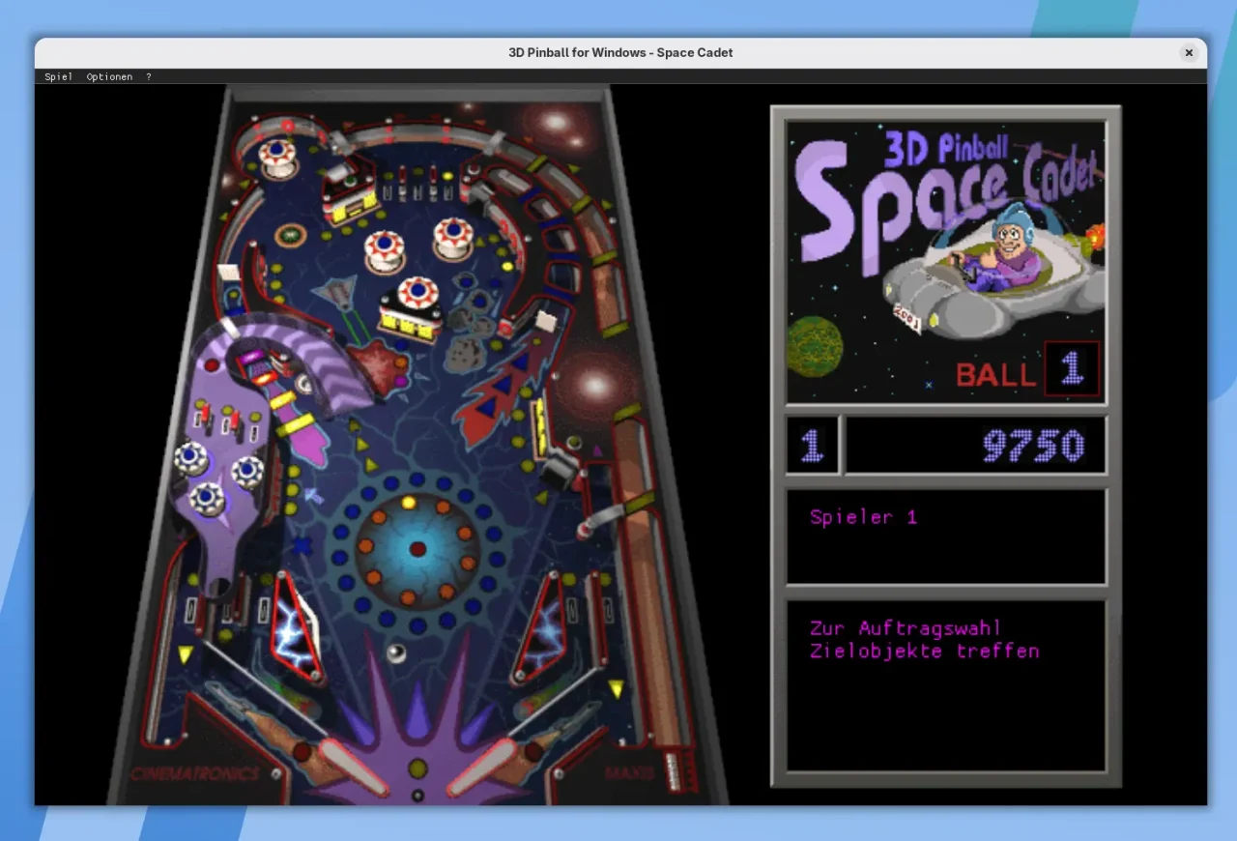This screenshot has width=1237, height=841.
Task: Click the Cinematronics logo on the table
Action: 195,773
